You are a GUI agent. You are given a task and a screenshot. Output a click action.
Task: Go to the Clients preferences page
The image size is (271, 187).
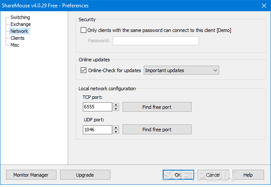coord(17,38)
